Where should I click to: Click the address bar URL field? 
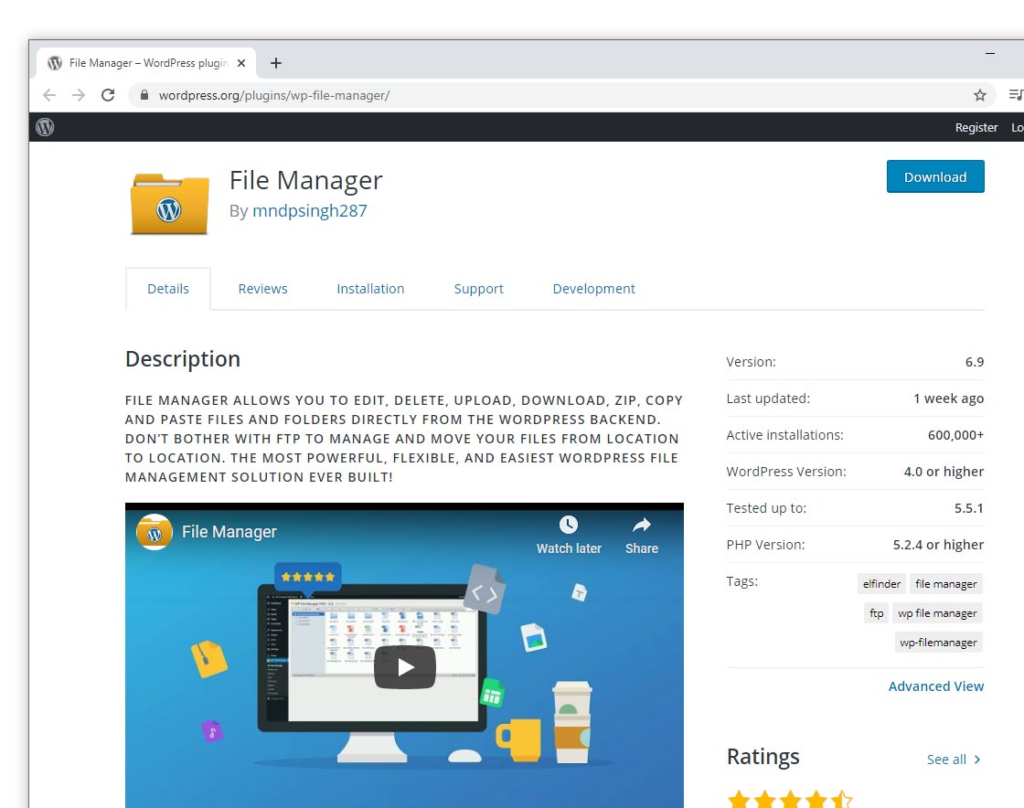coord(561,95)
